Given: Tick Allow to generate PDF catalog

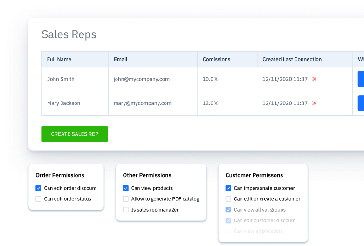Looking at the screenshot, I should pos(126,199).
